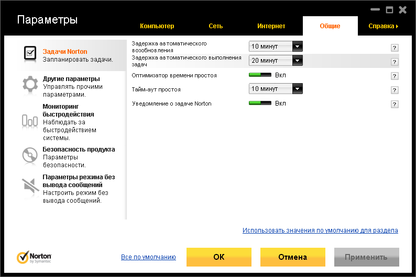Select the Безопасность продукта disc icon
The image size is (416, 277).
pyautogui.click(x=30, y=155)
